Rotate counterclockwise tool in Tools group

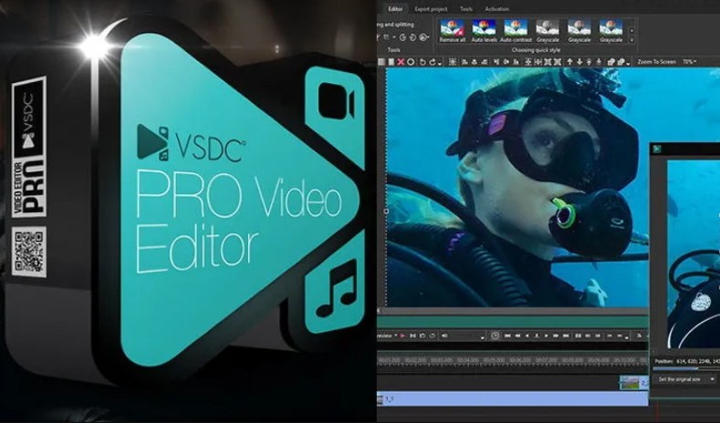coord(402,37)
